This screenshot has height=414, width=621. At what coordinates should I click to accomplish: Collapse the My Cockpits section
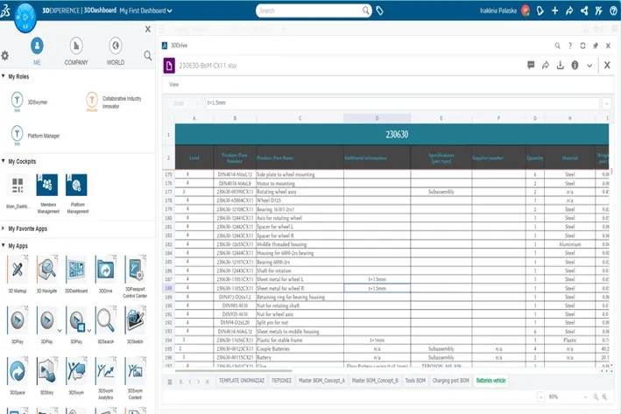(x=4, y=161)
